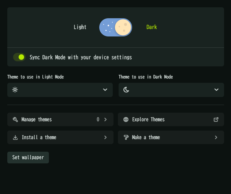This screenshot has height=194, width=231.
Task: Click the theme count 0 in Manage themes
Action: 98,119
